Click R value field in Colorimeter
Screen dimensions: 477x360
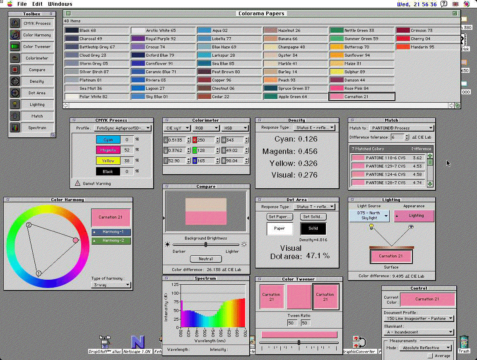[206, 140]
